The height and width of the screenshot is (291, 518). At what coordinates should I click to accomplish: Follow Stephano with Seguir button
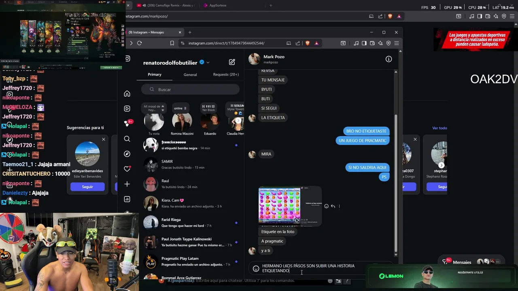(437, 187)
